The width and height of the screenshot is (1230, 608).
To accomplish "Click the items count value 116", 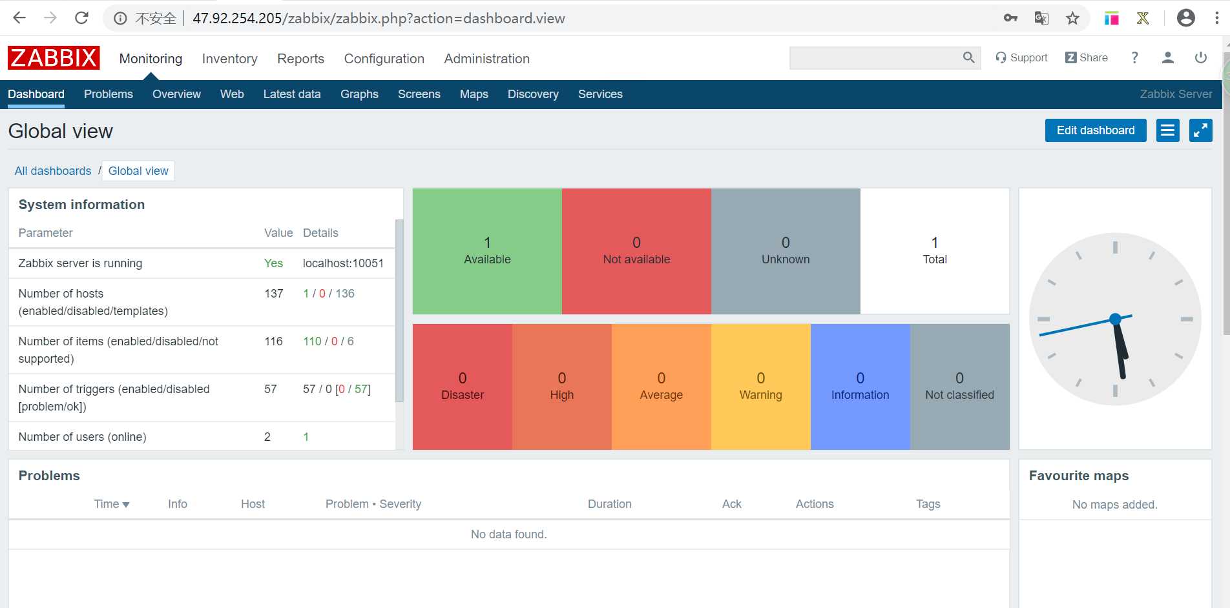I will coord(274,341).
